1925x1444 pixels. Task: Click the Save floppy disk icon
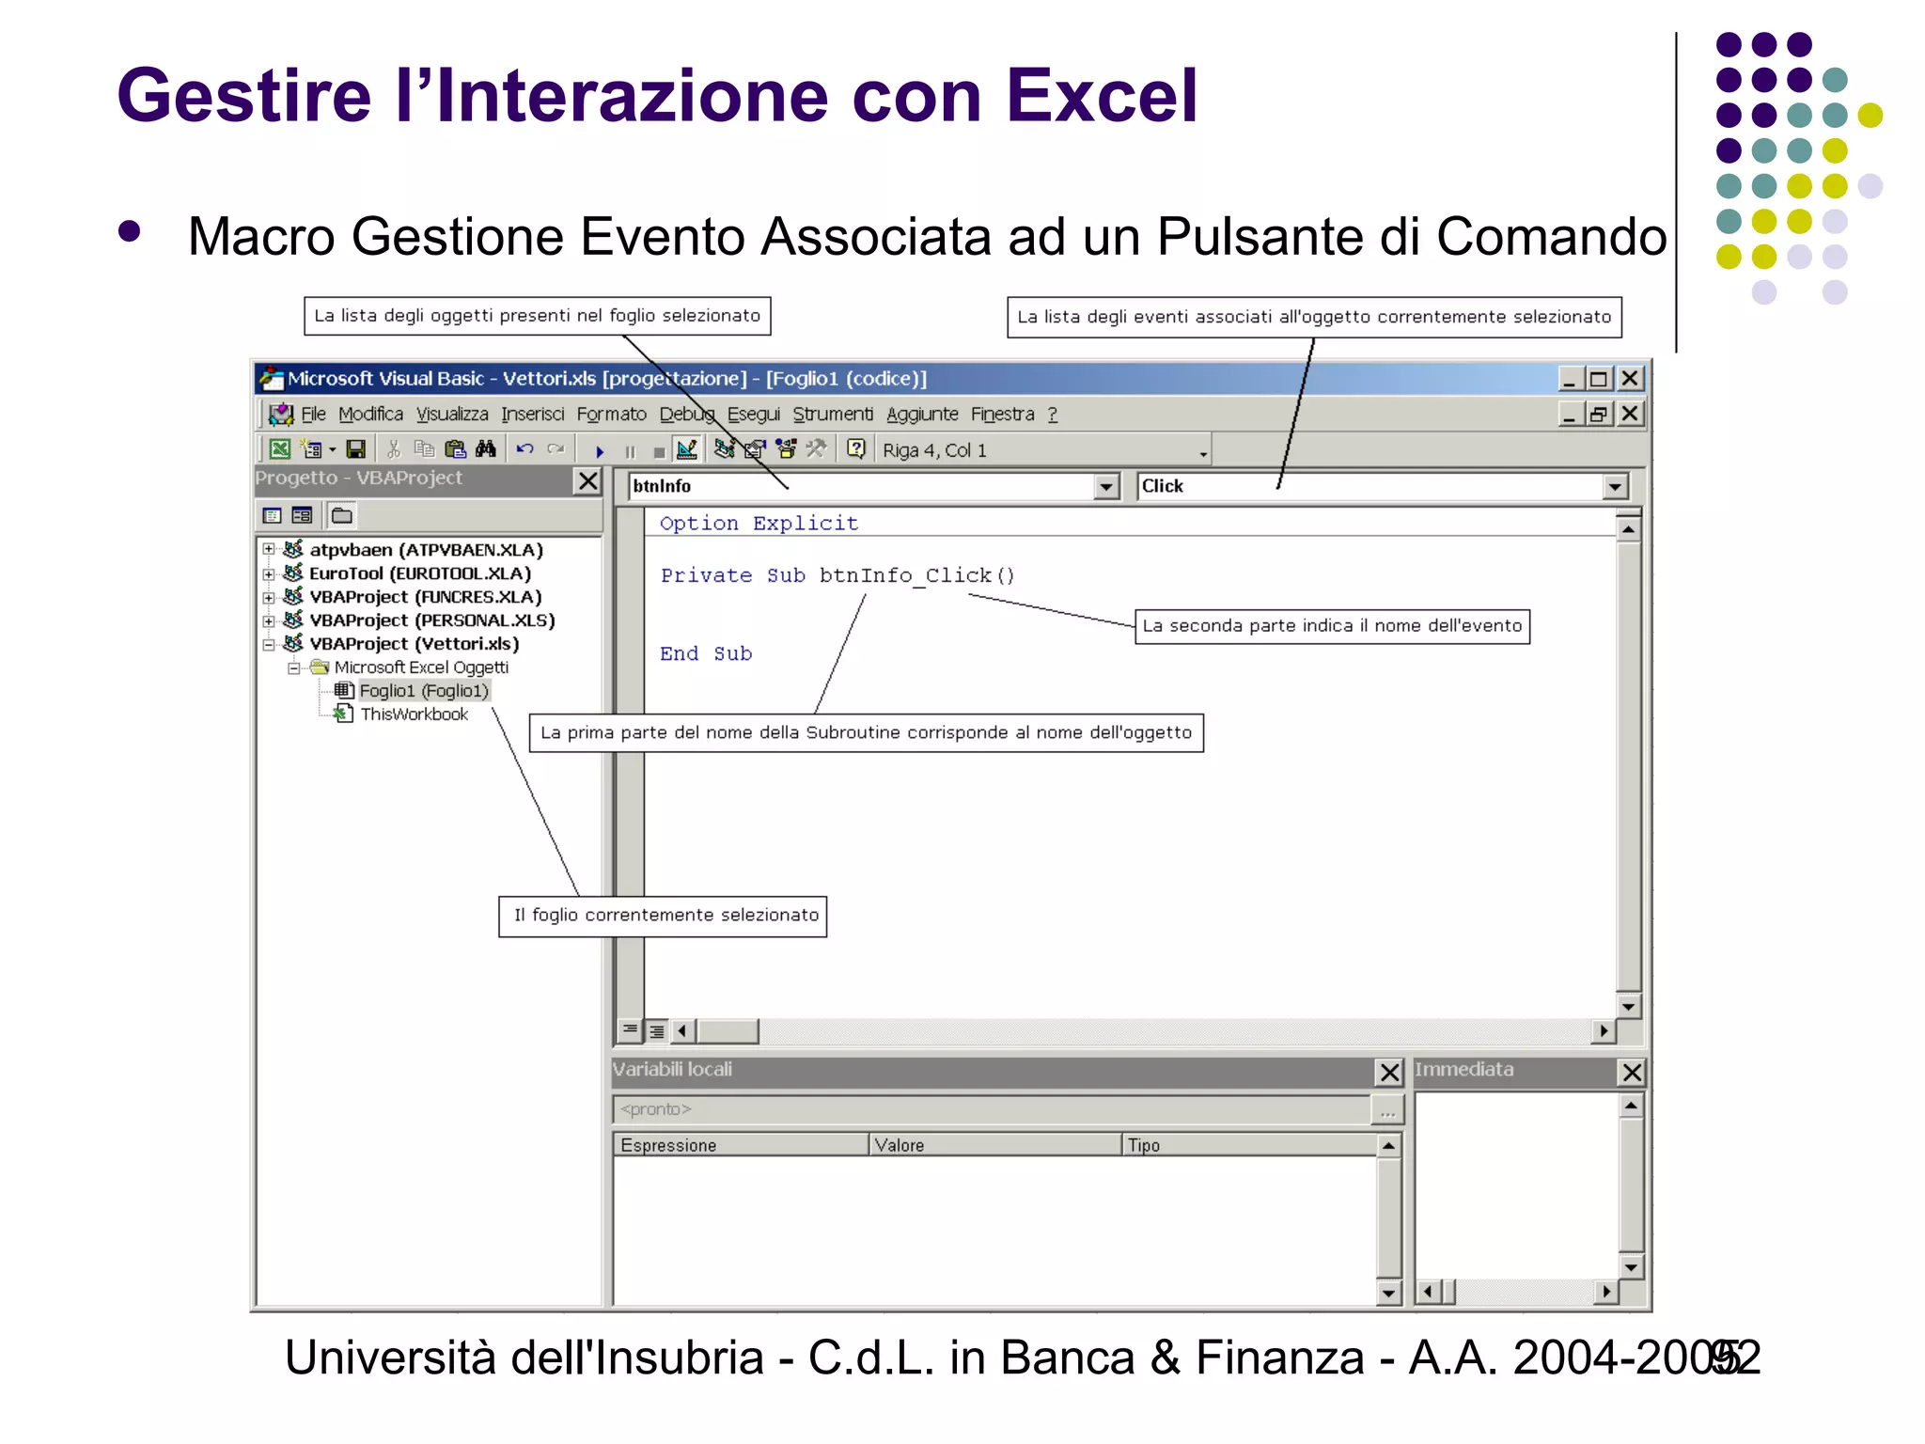355,449
